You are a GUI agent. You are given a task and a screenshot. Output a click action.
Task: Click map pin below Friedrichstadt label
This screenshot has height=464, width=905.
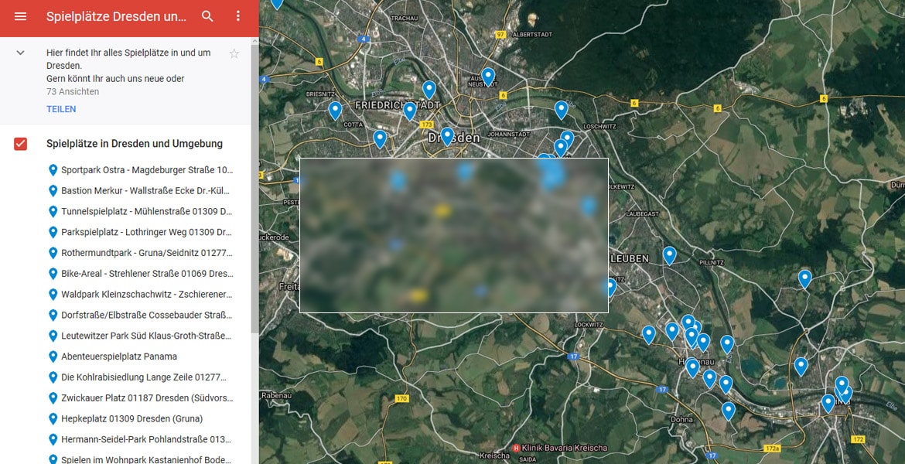410,111
